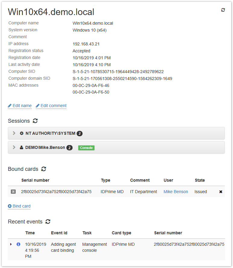Click the blue info icon on the event row
Screen dimensions: 233x268
(18, 244)
